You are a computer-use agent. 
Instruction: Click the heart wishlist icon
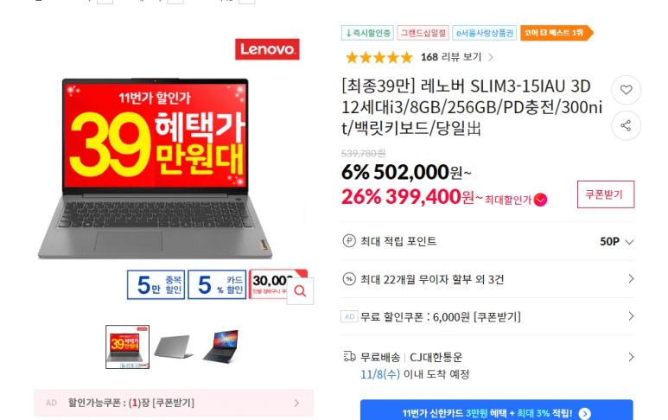tap(626, 90)
